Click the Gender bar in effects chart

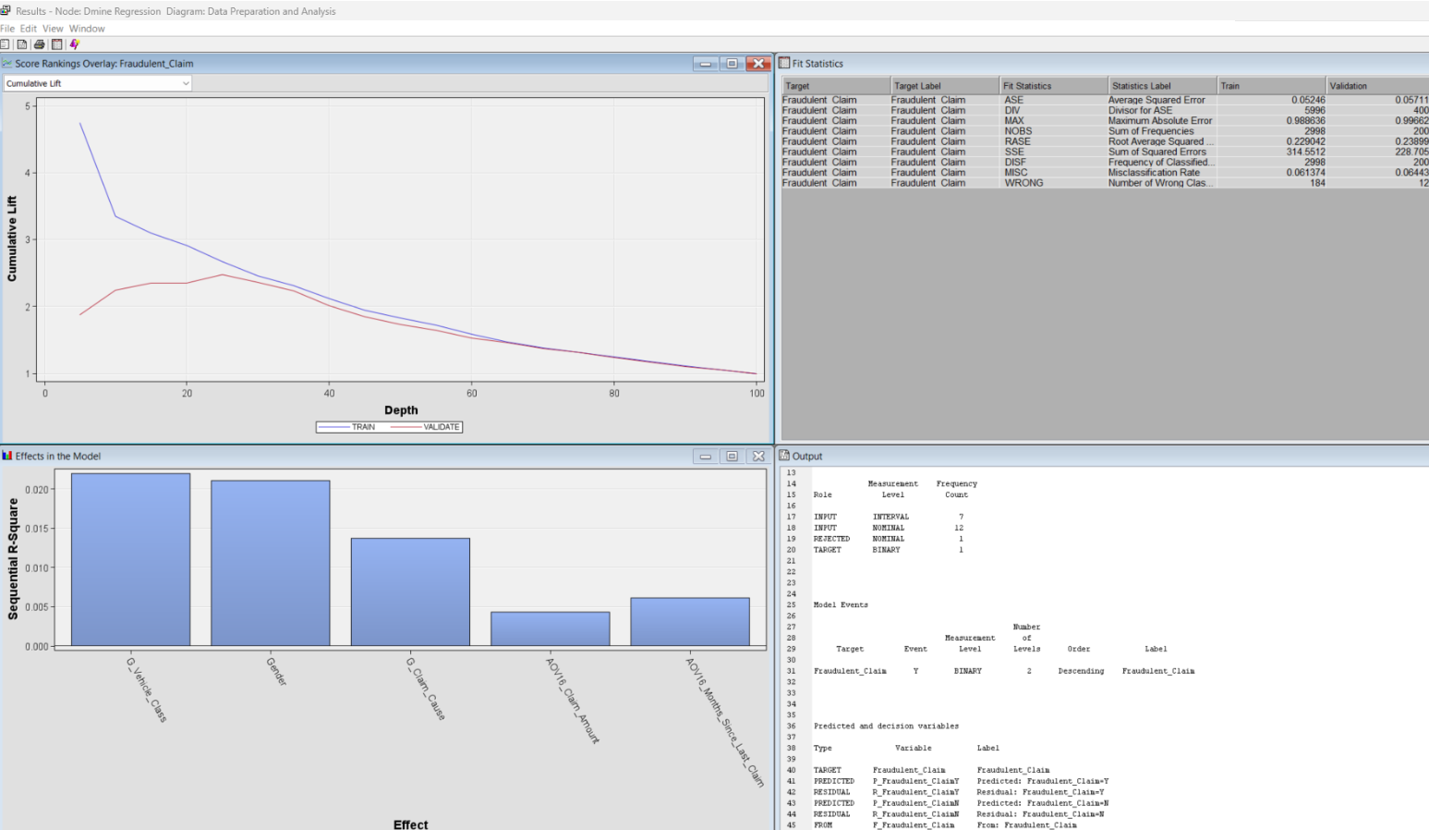click(x=271, y=563)
